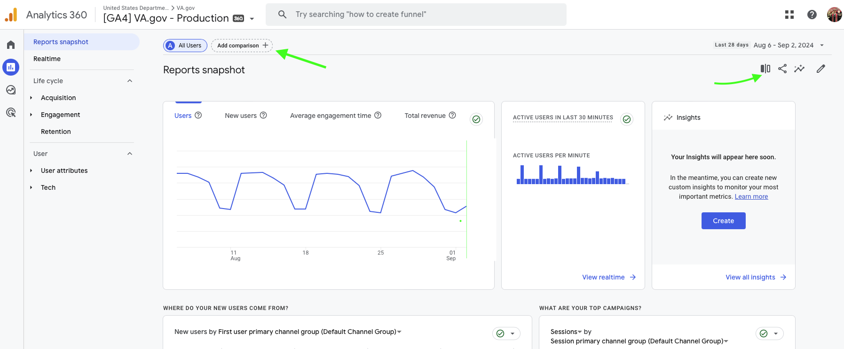Toggle the All Users comparison chip
Image resolution: width=844 pixels, height=349 pixels.
185,46
